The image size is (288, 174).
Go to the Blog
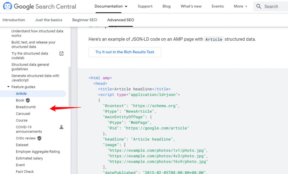tap(166, 6)
